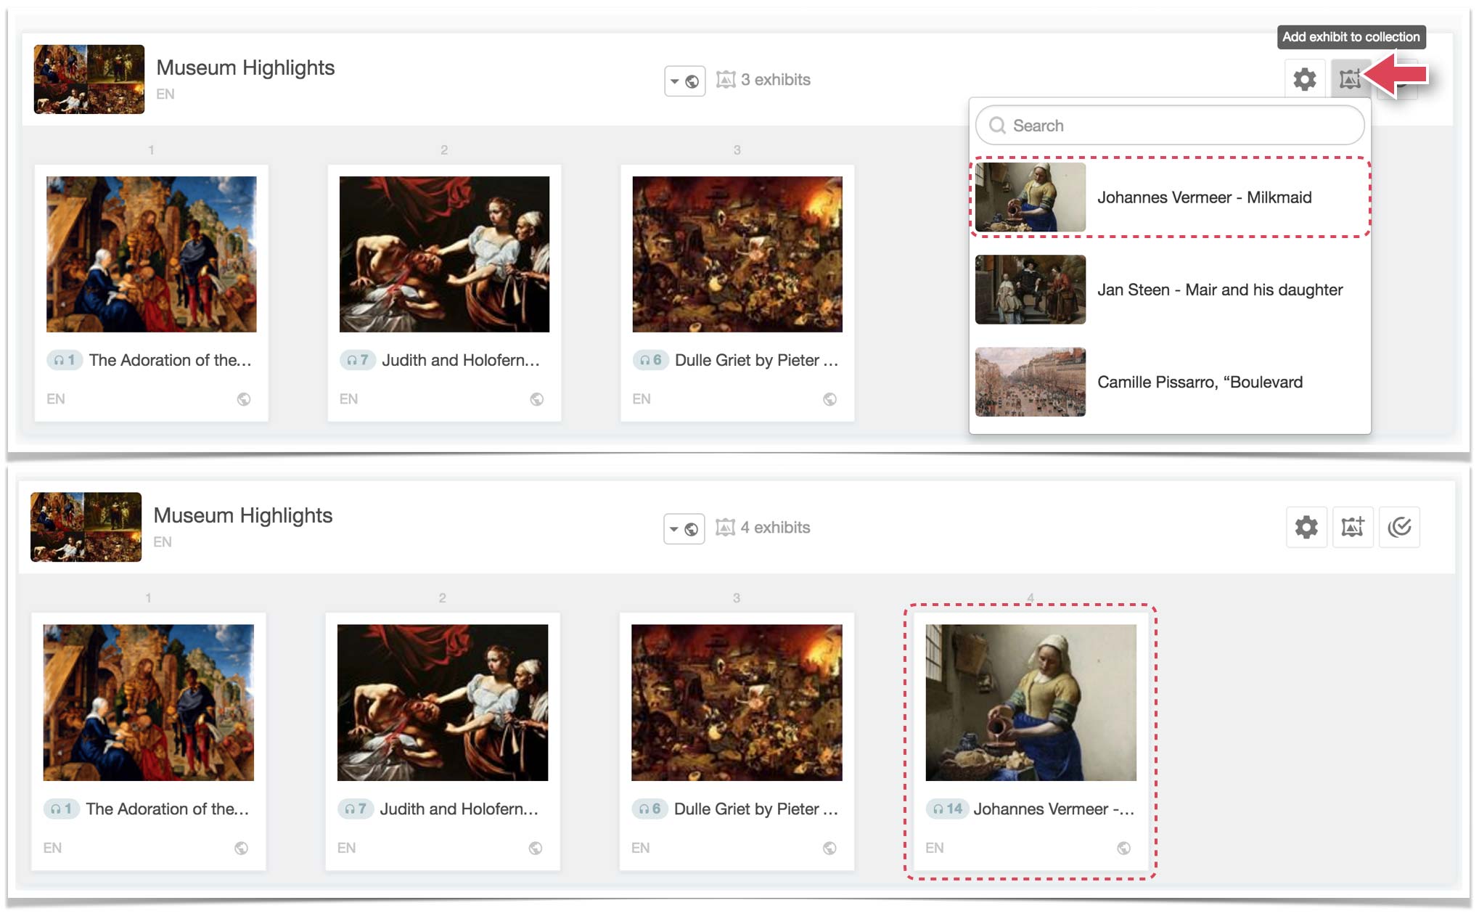Open Judith and Holofernes image in bottom panel
Image resolution: width=1479 pixels, height=916 pixels.
point(443,703)
